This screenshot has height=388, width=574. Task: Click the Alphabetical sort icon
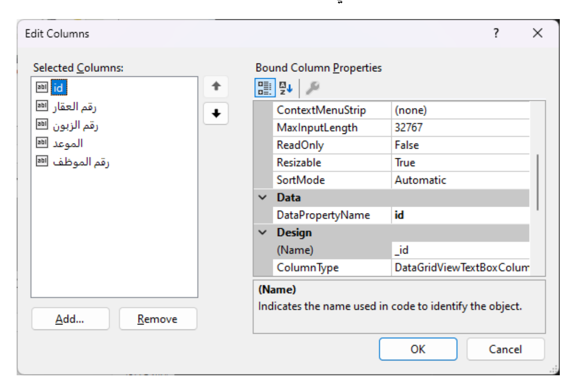coord(286,88)
